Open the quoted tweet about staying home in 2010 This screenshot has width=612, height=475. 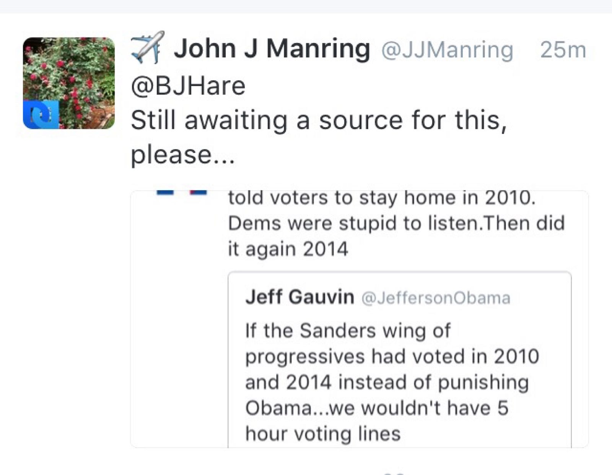360,319
